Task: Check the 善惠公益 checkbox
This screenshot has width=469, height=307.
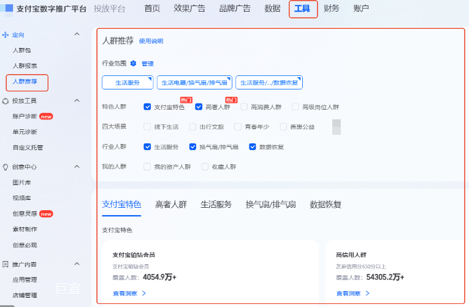Action: pyautogui.click(x=283, y=127)
